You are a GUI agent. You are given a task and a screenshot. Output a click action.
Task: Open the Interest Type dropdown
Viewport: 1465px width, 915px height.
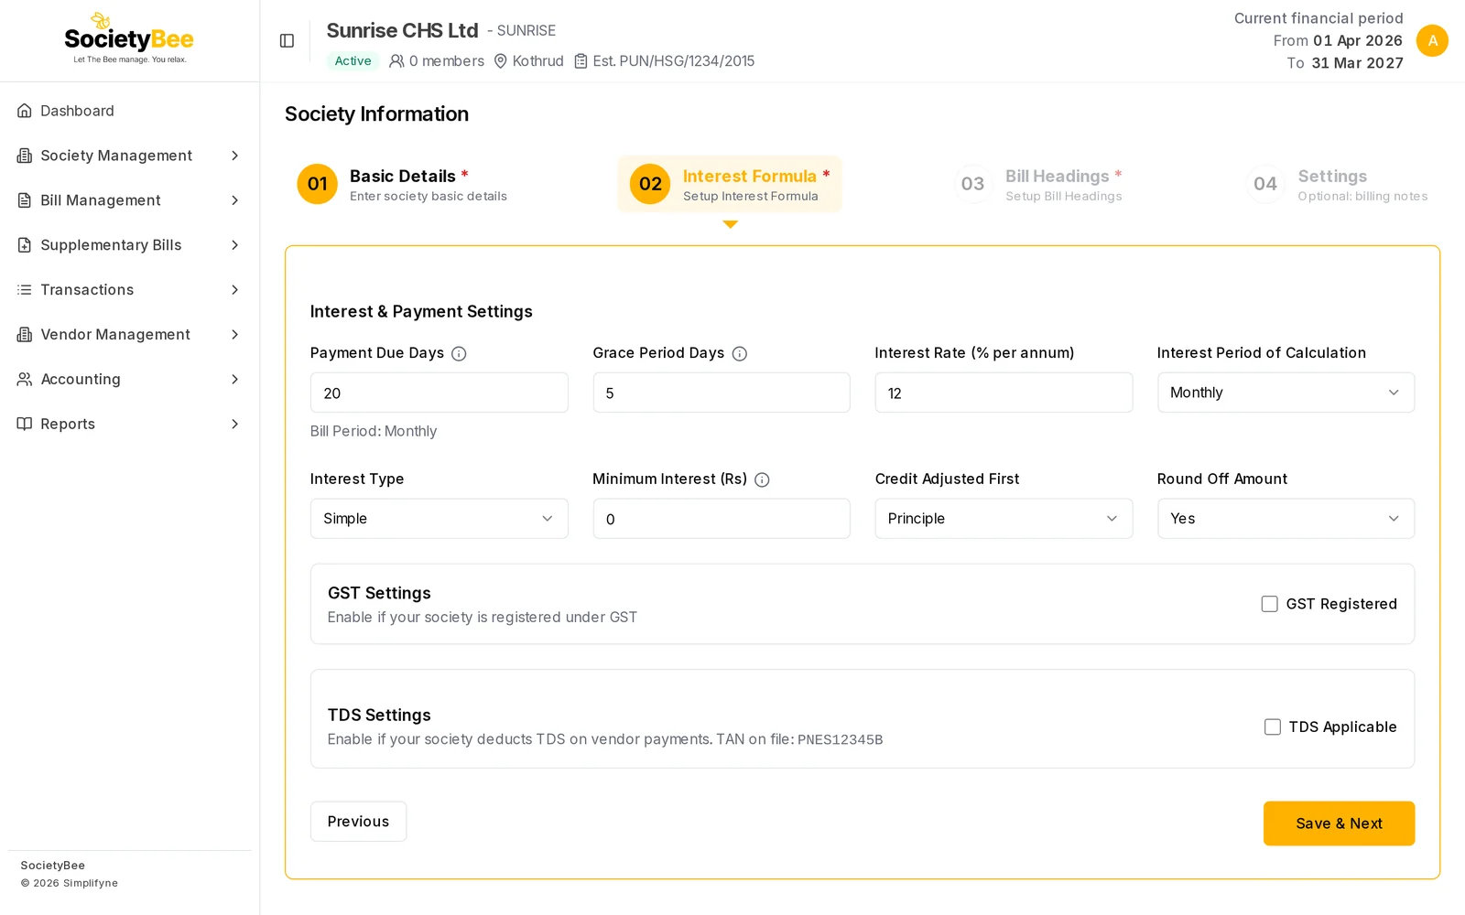point(439,519)
